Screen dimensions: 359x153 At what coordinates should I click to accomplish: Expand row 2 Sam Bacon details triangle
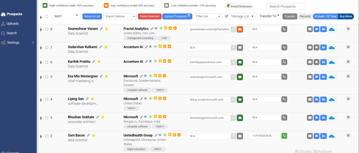pyautogui.click(x=41, y=136)
